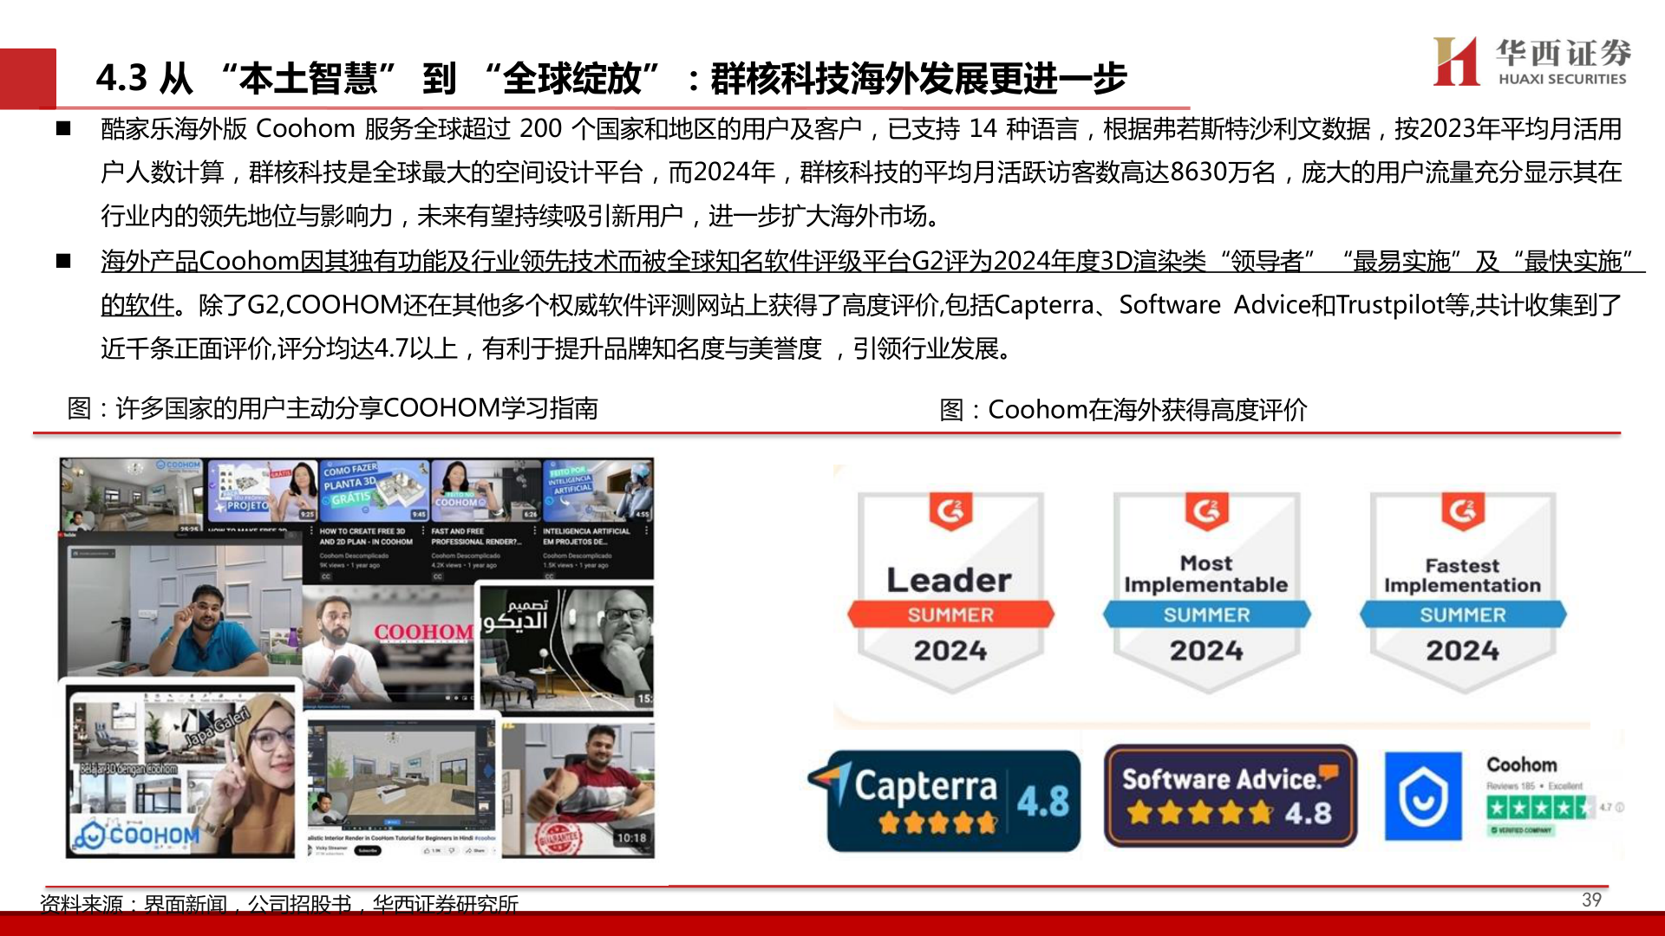Click G2 logo on Most Implementable badge
The height and width of the screenshot is (936, 1665).
click(1205, 510)
